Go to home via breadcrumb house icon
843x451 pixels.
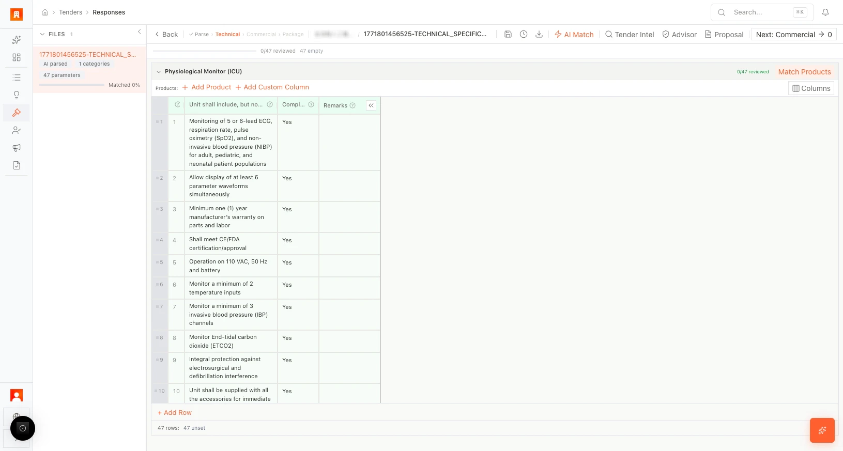click(45, 12)
